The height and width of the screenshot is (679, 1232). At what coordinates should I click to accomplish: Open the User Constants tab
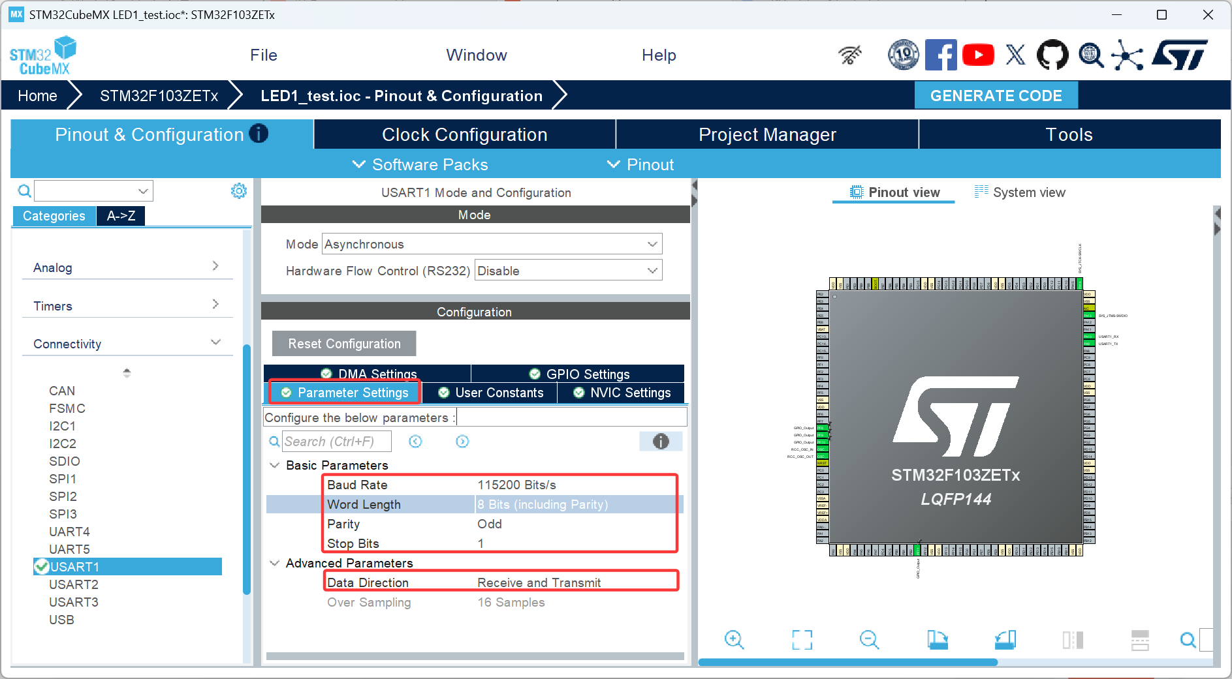[x=490, y=393]
